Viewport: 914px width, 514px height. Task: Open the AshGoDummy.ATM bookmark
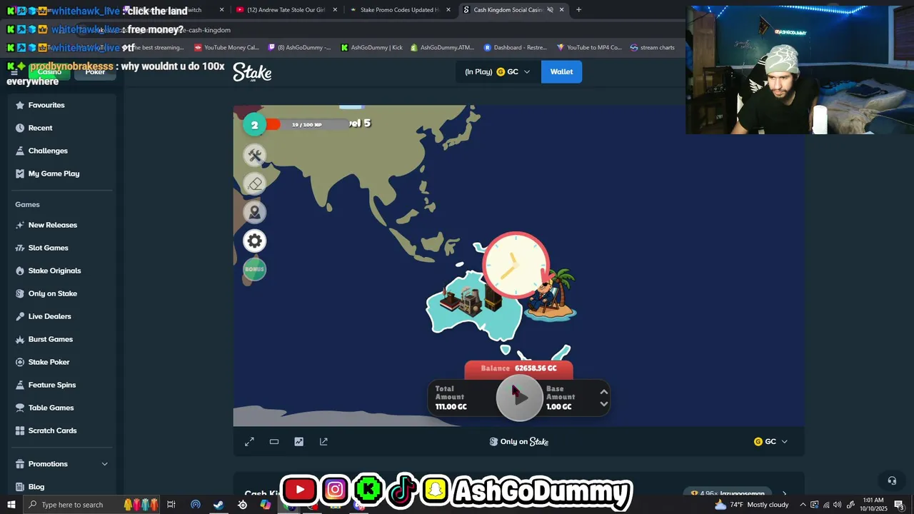(x=442, y=48)
